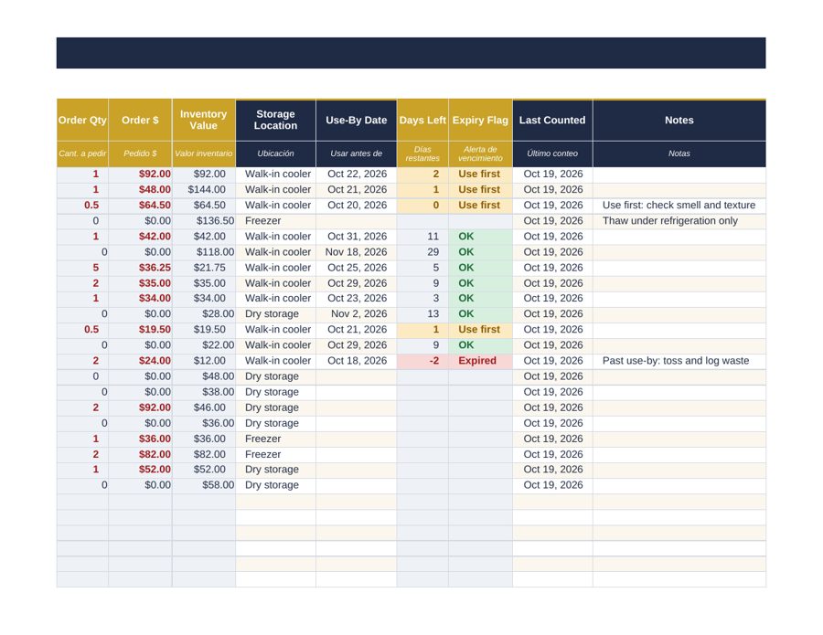
Task: Click the $21.75 inventory value cell
Action: (x=204, y=268)
